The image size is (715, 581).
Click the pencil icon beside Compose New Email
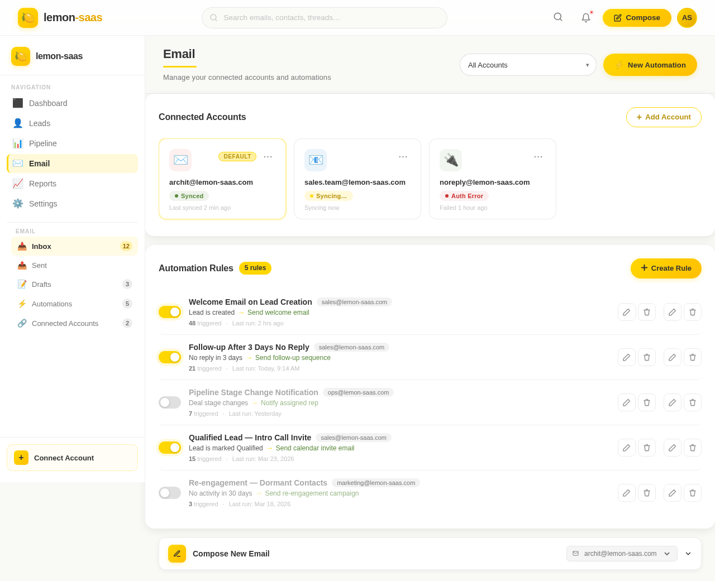[x=177, y=553]
